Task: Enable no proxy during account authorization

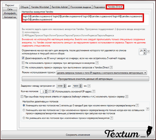Action: (23, 63)
